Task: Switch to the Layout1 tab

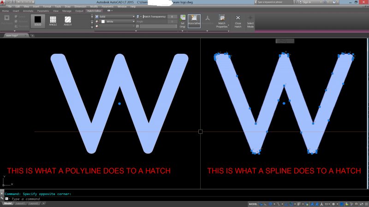Action: click(20, 203)
